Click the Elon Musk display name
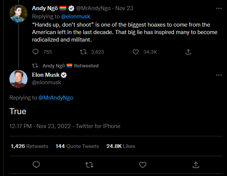Screen dimensions: 227x176 click(46, 75)
